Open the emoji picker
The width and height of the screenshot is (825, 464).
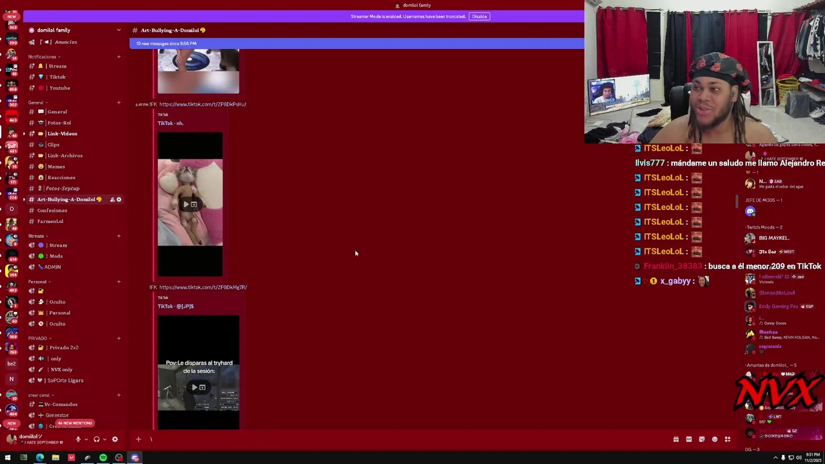click(714, 440)
